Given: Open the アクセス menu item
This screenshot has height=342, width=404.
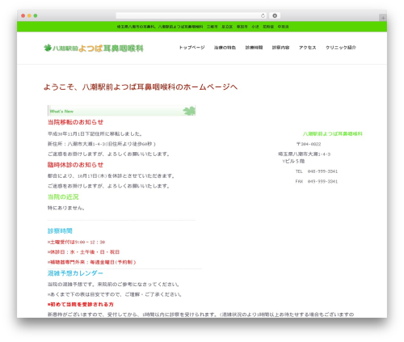Looking at the screenshot, I should coord(307,48).
